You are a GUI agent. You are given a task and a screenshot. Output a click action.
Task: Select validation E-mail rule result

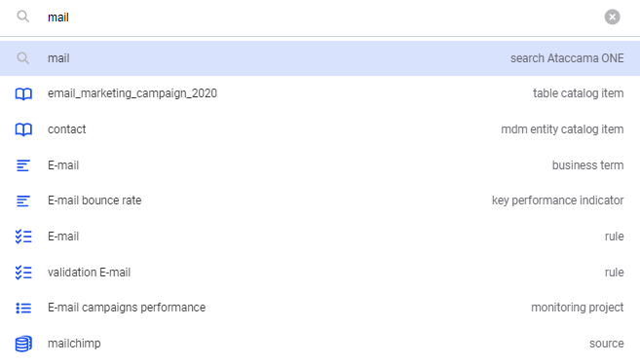coord(320,273)
